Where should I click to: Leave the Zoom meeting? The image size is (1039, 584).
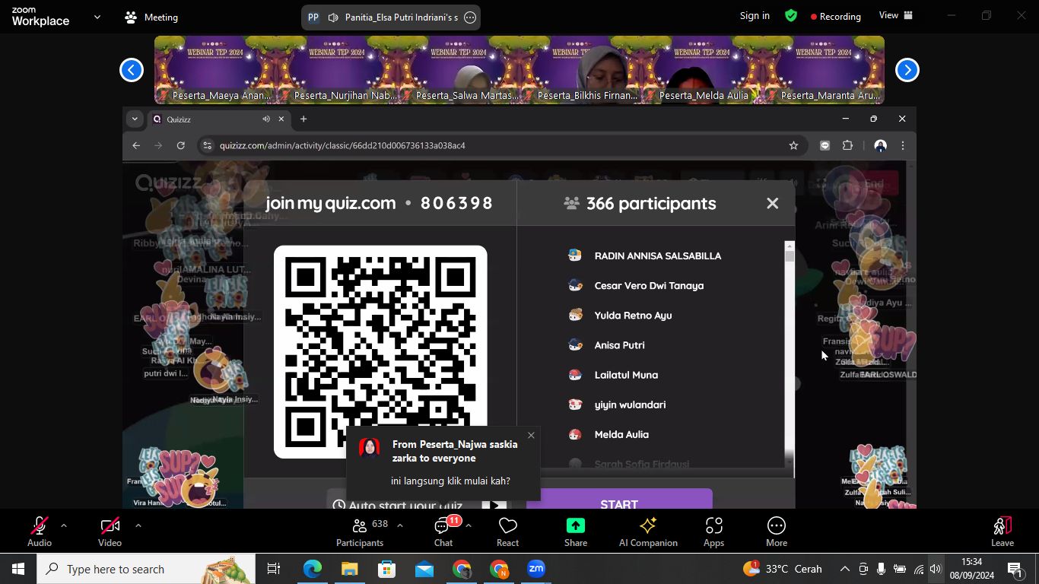[x=1002, y=532]
